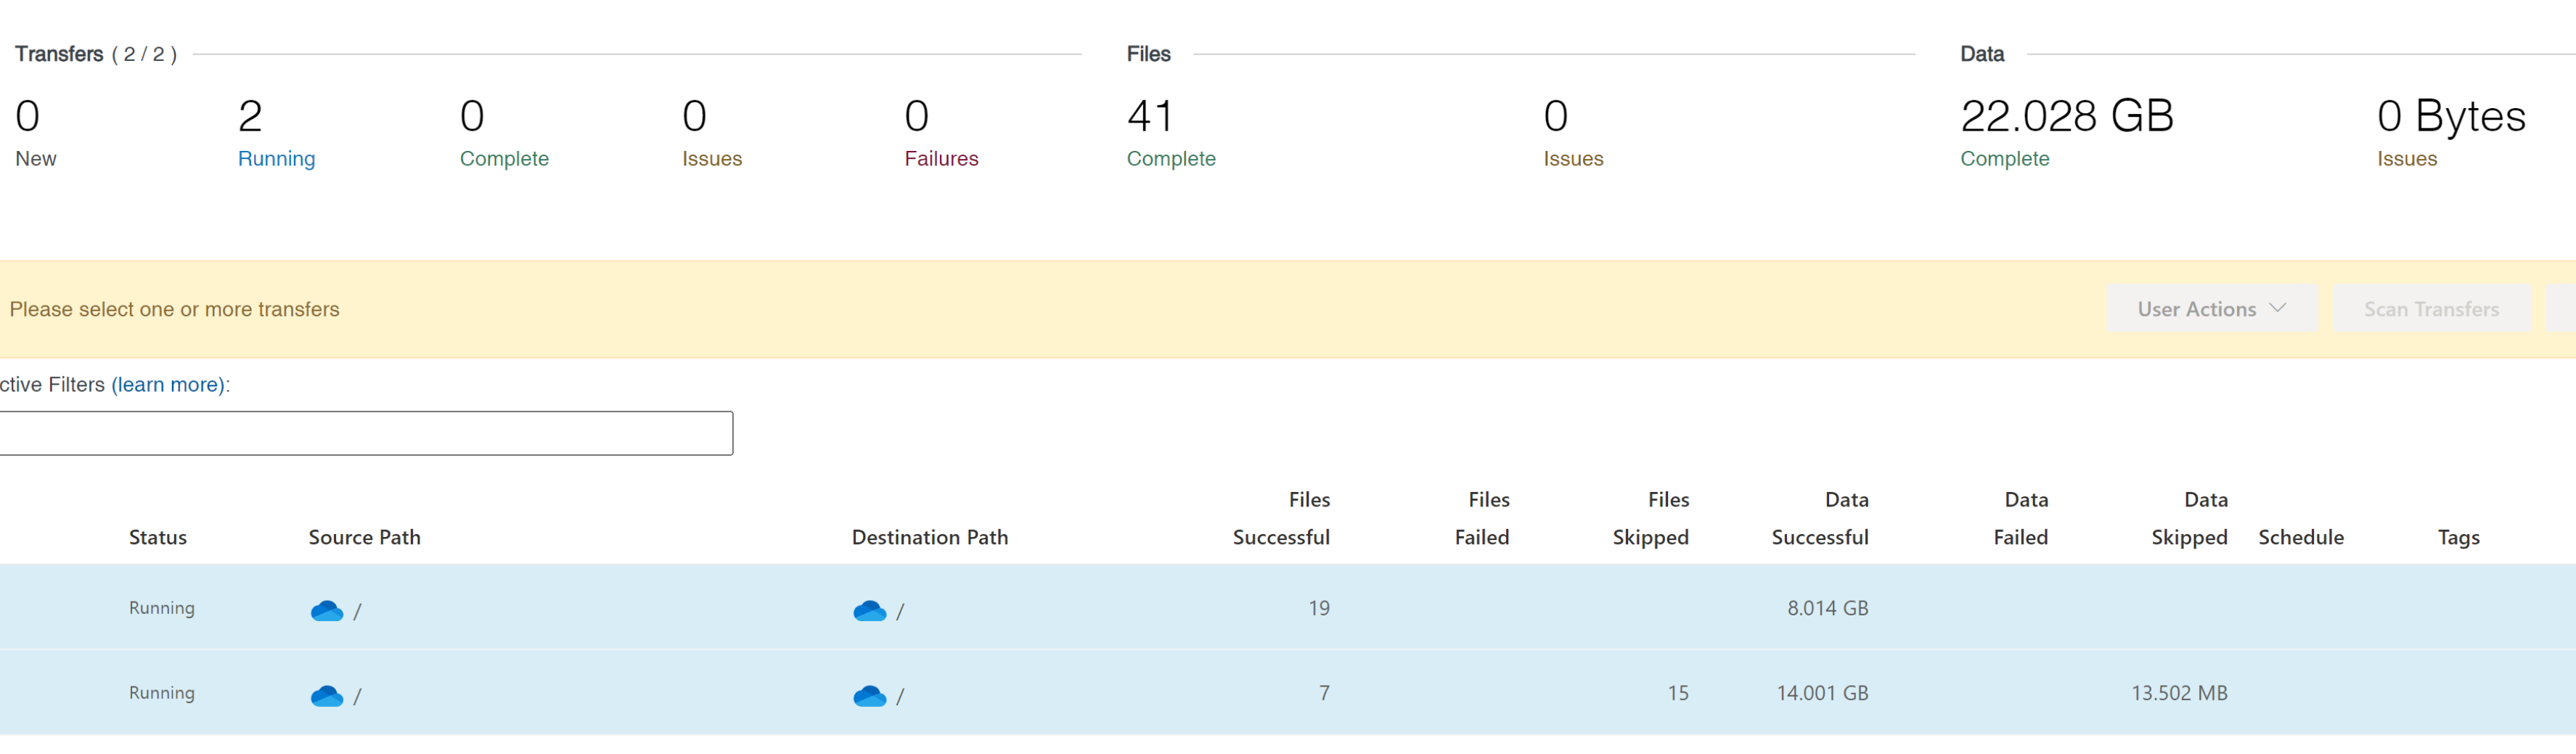Click the 15 files skipped cell
The width and height of the screenshot is (2576, 754).
click(x=1678, y=693)
